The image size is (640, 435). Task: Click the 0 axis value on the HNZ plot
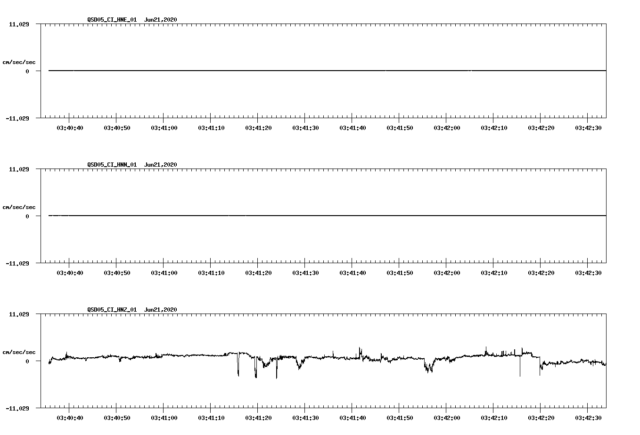pos(27,362)
